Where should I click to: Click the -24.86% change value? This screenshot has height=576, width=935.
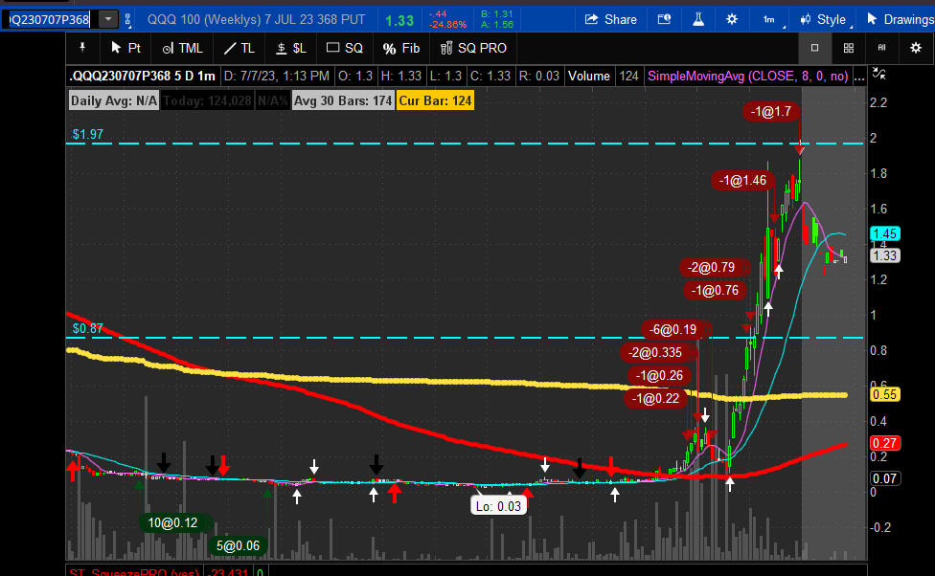(x=447, y=25)
